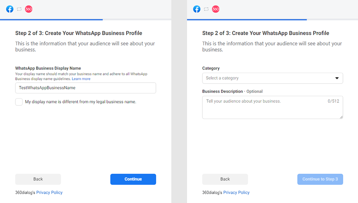Click the Business Description resize handle
Image resolution: width=358 pixels, height=203 pixels.
click(x=341, y=117)
